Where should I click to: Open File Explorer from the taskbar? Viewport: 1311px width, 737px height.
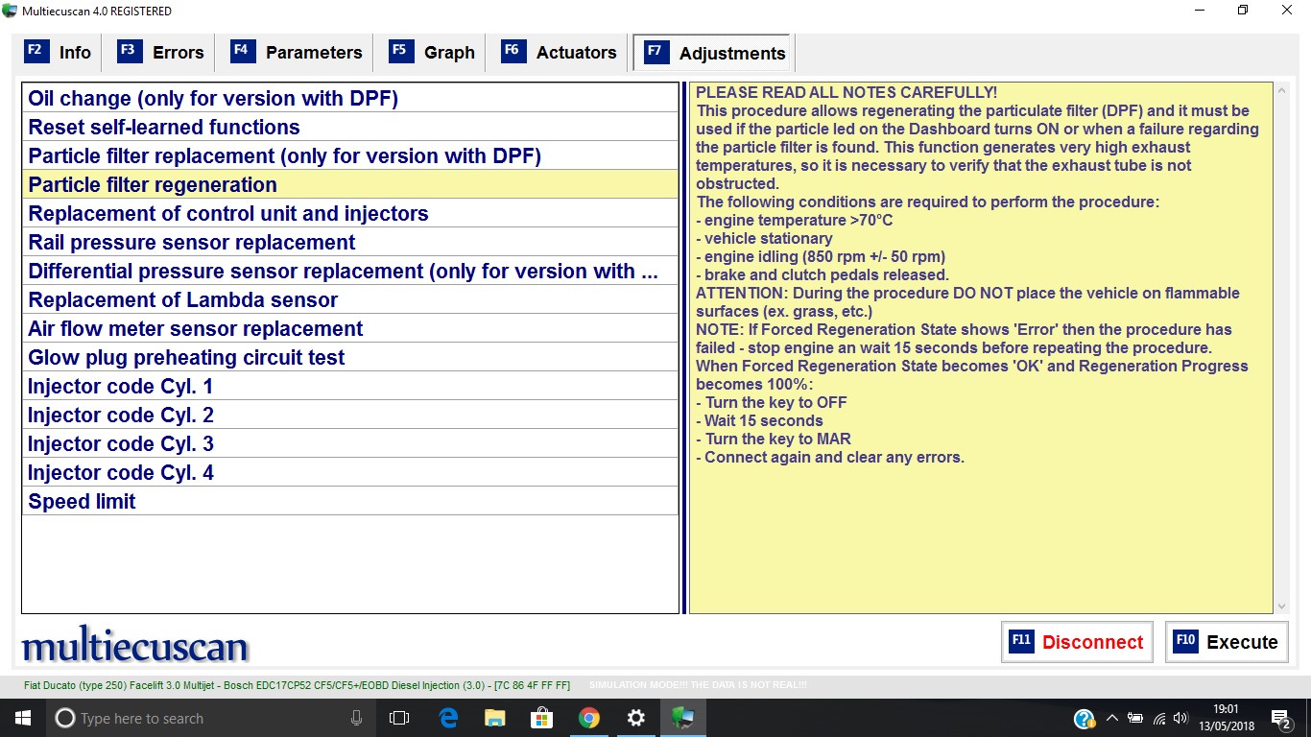tap(495, 718)
